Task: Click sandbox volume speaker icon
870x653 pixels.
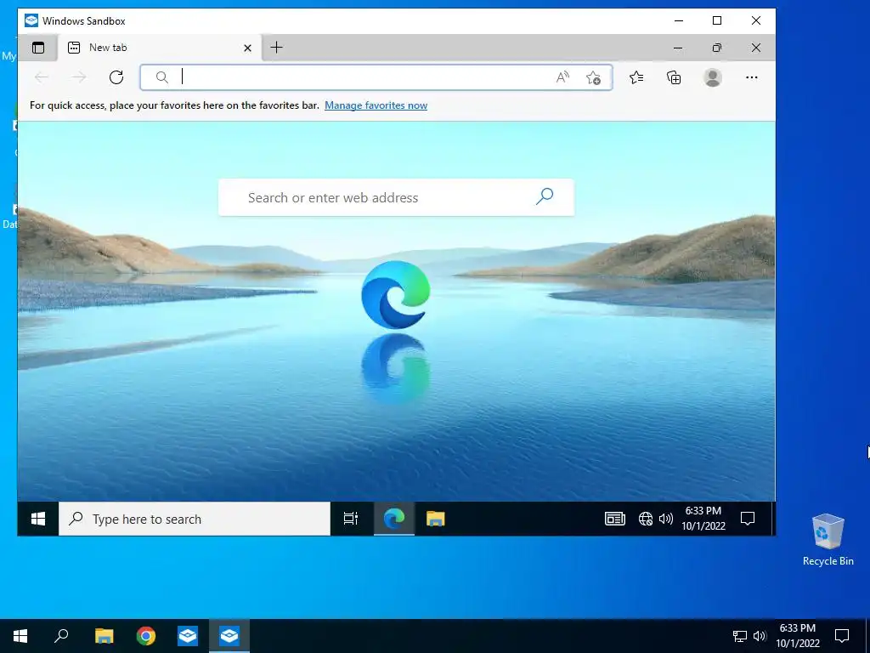Action: tap(665, 519)
